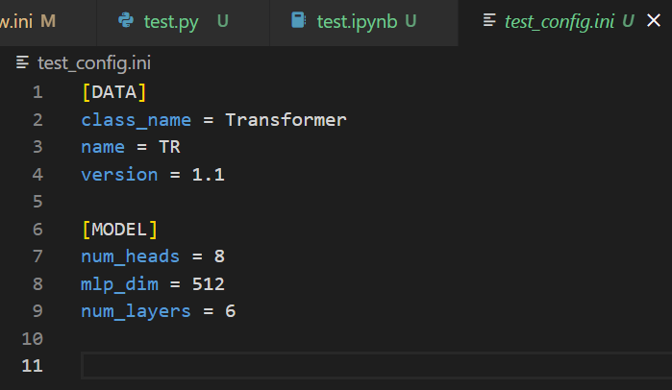
Task: Click the U badge on test_config.ini tab
Action: [628, 20]
